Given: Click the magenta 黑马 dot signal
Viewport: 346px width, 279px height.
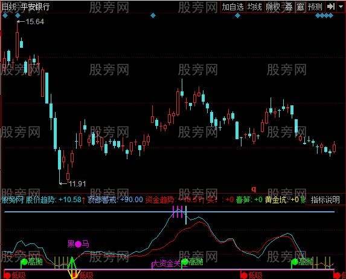Looking at the screenshot, I should (x=78, y=244).
